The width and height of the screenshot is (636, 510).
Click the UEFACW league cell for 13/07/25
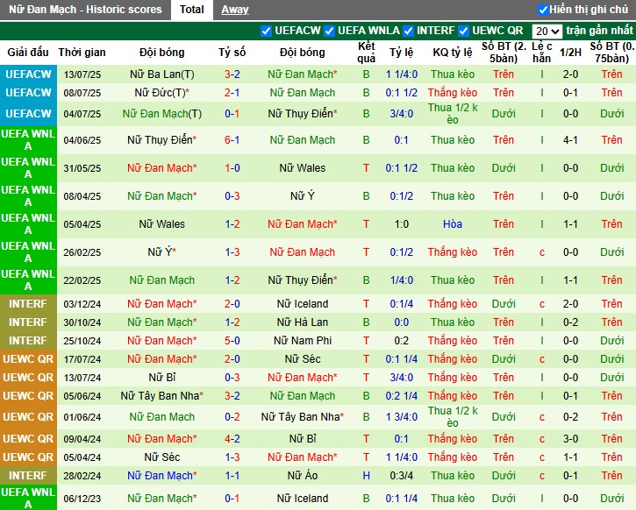(27, 74)
